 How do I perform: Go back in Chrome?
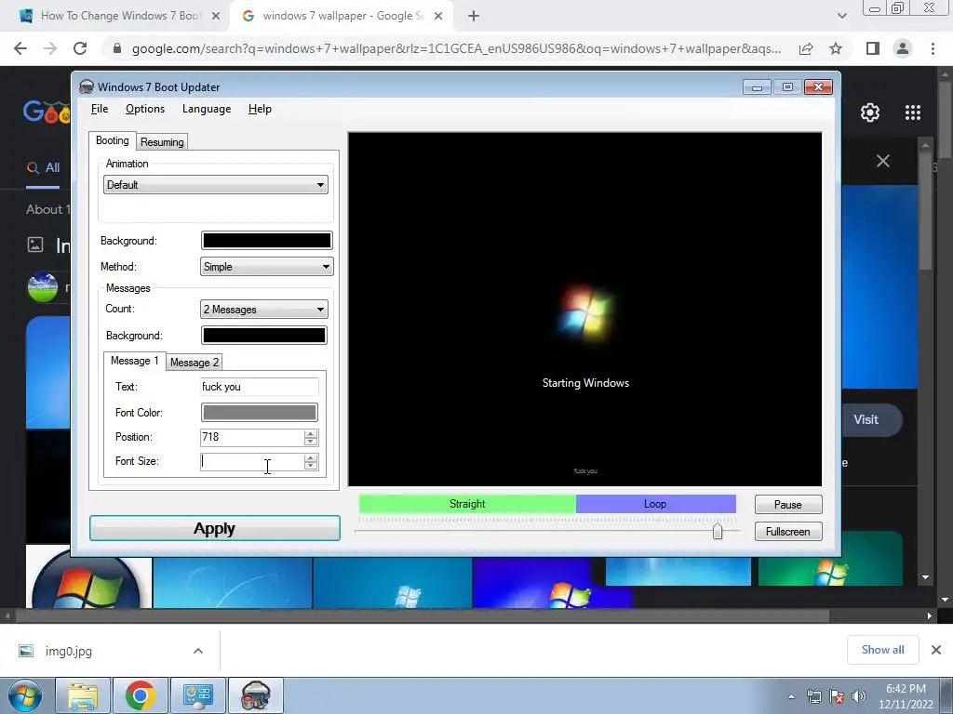(x=20, y=48)
